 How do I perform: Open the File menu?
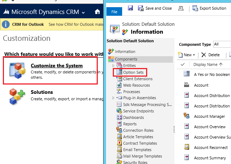point(115,12)
